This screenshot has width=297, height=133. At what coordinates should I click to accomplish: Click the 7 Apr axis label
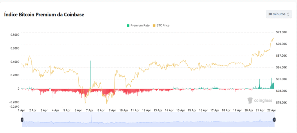(90, 110)
